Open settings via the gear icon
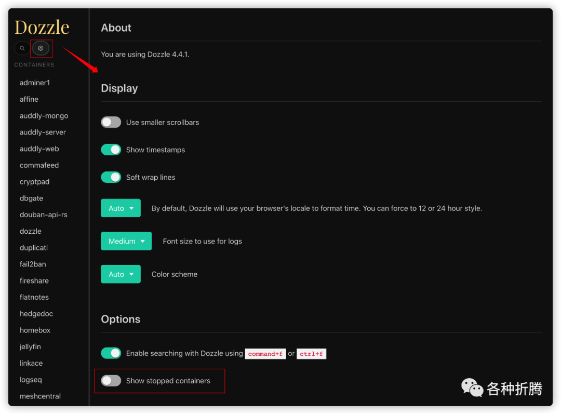The width and height of the screenshot is (561, 414). [41, 48]
